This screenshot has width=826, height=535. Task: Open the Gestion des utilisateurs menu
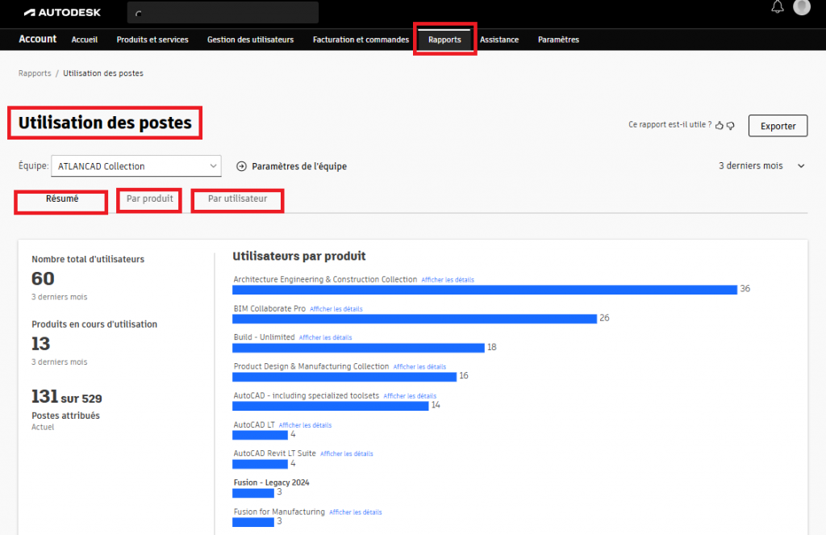(250, 40)
